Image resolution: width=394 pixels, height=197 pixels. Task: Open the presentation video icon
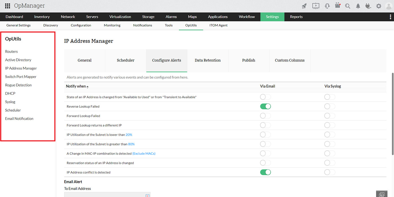tap(316, 6)
